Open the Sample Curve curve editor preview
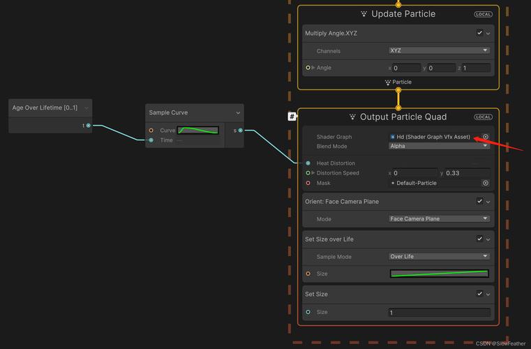 coord(198,130)
